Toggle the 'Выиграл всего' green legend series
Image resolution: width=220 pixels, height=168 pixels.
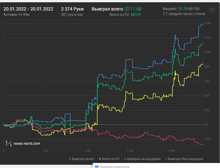pyautogui.click(x=82, y=159)
